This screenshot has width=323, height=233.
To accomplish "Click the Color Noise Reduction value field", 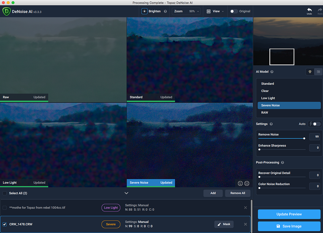I will [315, 186].
